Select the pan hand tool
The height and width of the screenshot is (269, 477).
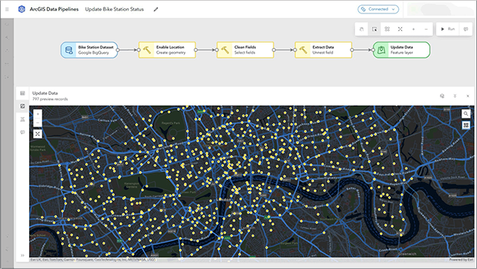(x=361, y=29)
